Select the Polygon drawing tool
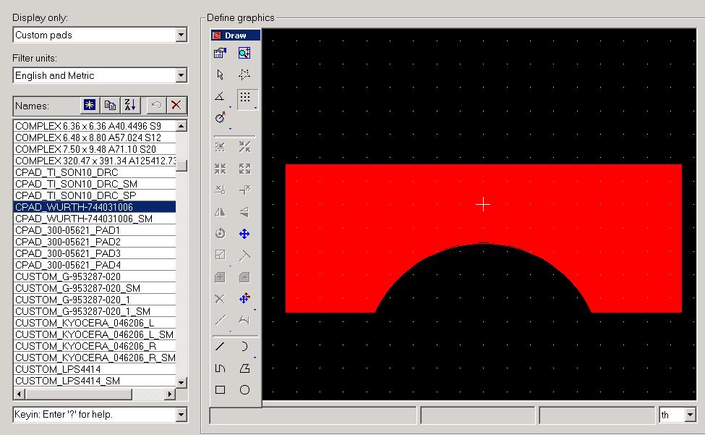Viewport: 705px width, 435px height. point(244,368)
